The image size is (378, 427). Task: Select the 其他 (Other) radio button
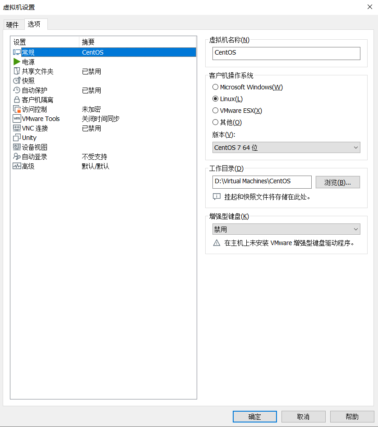coord(215,122)
